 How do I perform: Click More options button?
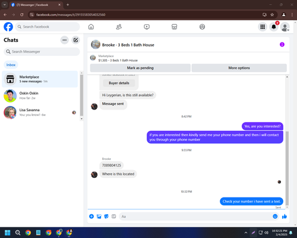pyautogui.click(x=239, y=68)
